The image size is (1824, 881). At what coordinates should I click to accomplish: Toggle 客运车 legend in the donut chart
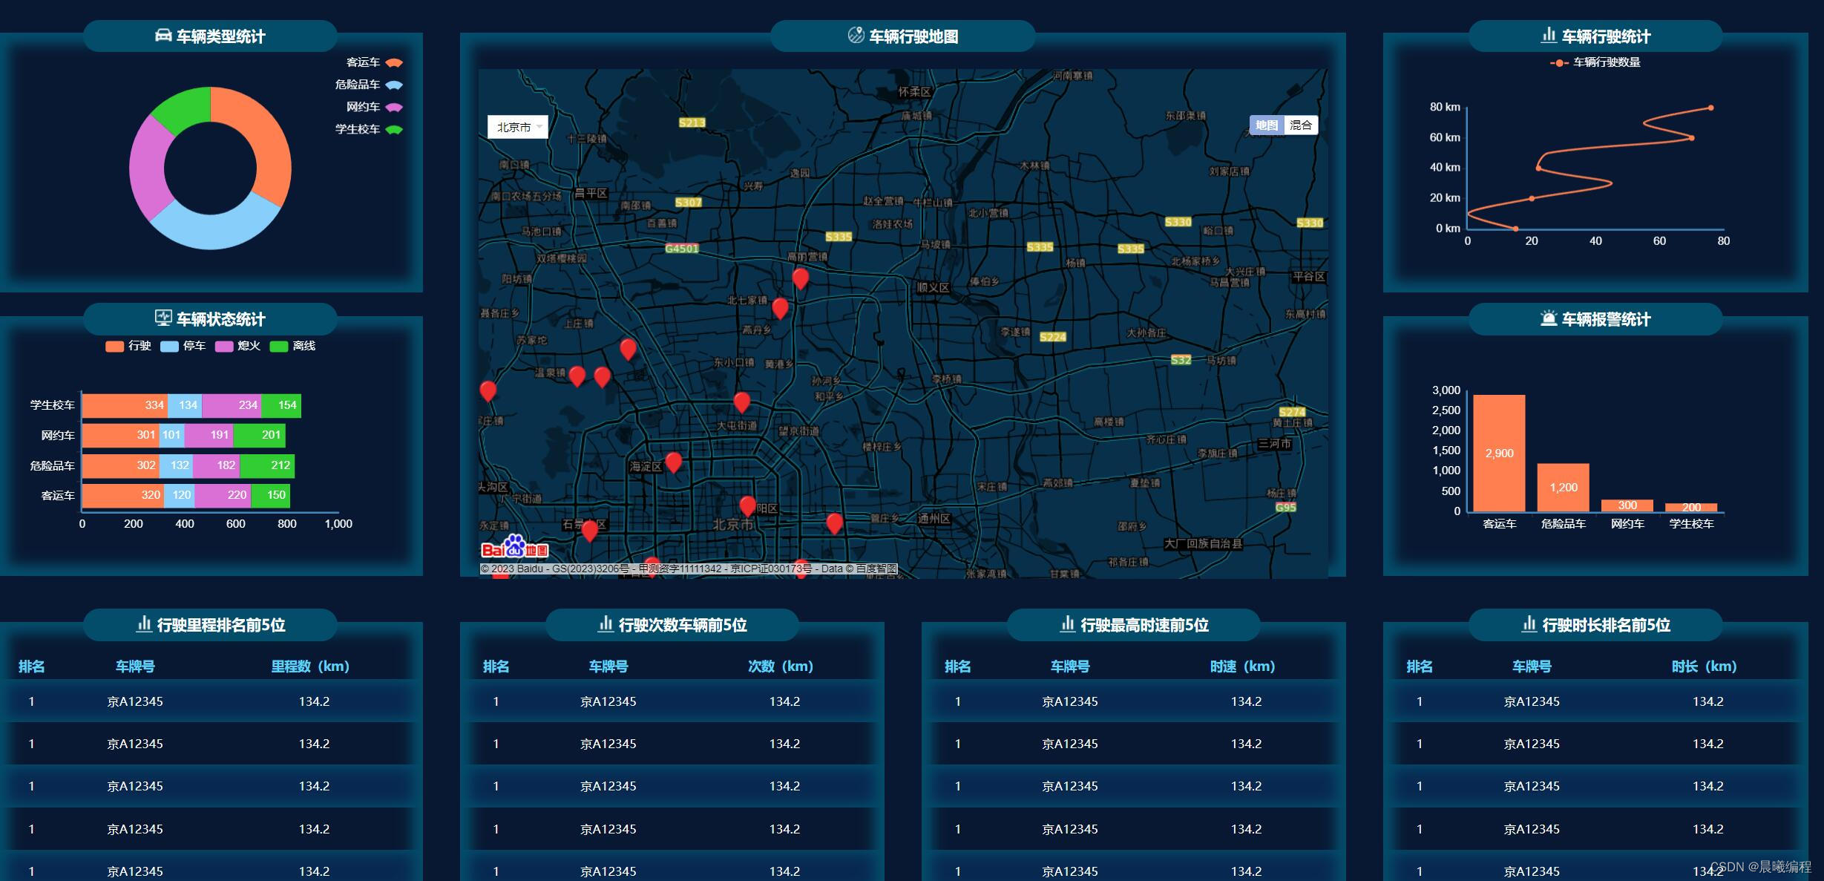[374, 62]
